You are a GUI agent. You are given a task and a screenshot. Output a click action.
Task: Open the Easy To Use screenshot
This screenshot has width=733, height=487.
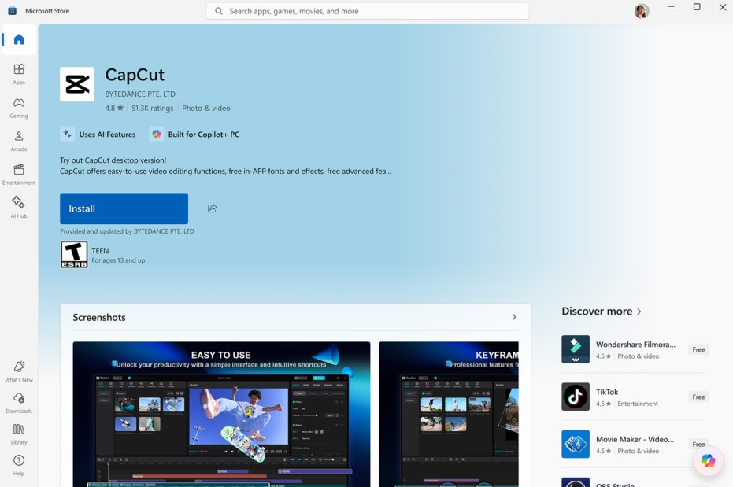tap(221, 414)
